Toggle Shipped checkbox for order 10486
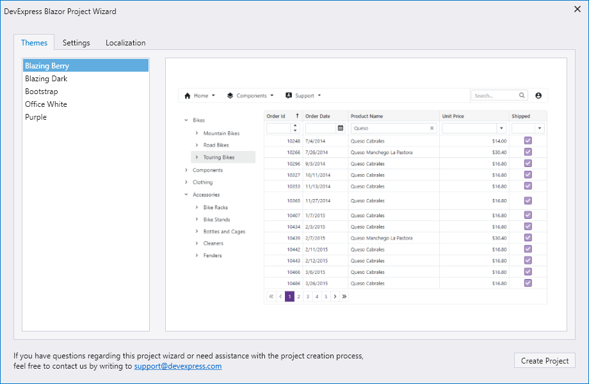The image size is (589, 384). click(528, 283)
